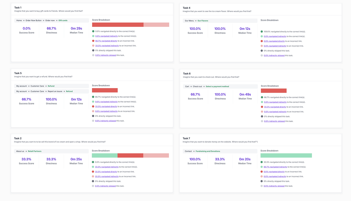Screen dimensions: 351x201
Task: Select the green score breakdown bar in Task 7
Action: (286, 155)
